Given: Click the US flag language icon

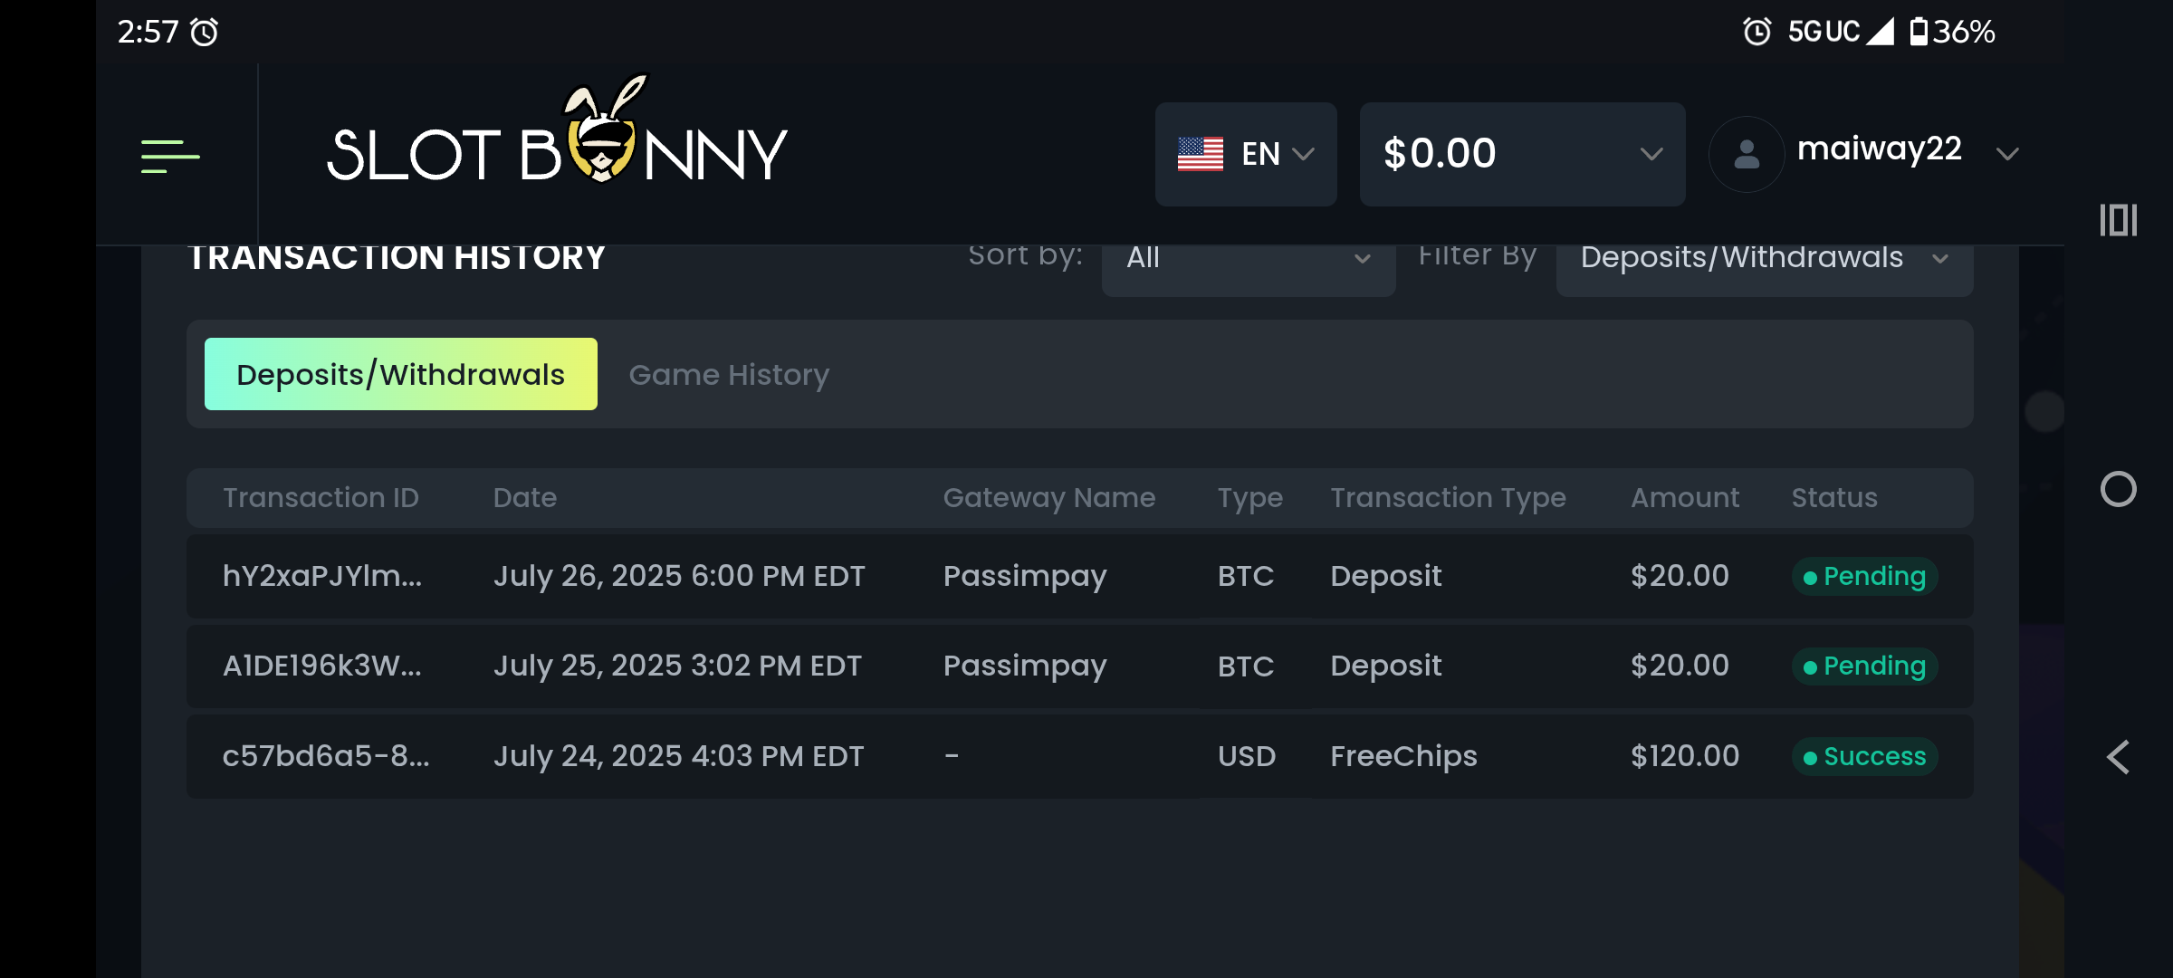Looking at the screenshot, I should (x=1200, y=154).
